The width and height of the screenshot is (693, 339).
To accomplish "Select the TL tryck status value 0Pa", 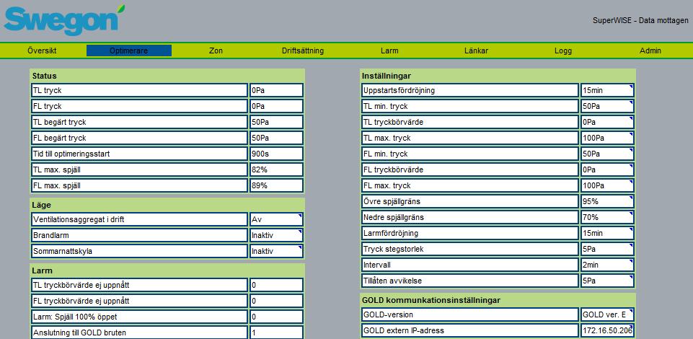I will tap(277, 90).
